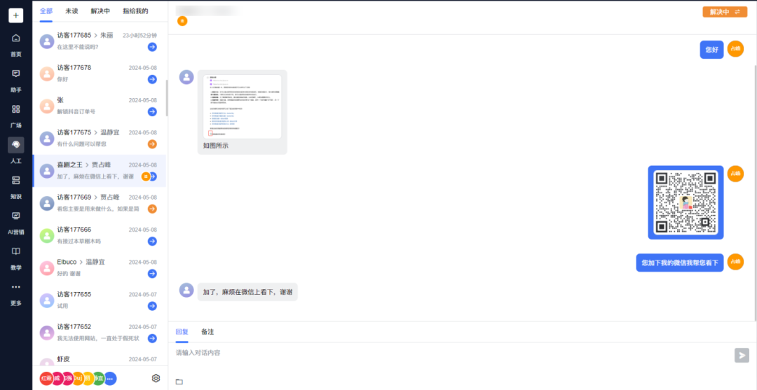Open 助手 from the sidebar

point(16,80)
